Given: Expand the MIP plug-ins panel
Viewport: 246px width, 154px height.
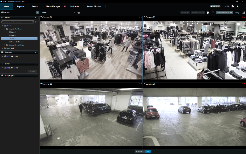Looking at the screenshot, I should click(x=36, y=75).
